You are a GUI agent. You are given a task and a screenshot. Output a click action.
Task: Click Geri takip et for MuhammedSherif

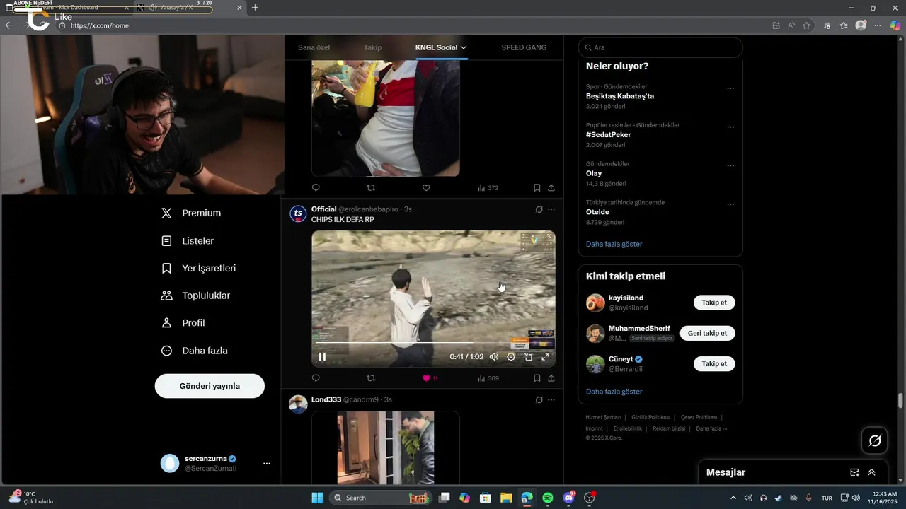click(708, 333)
